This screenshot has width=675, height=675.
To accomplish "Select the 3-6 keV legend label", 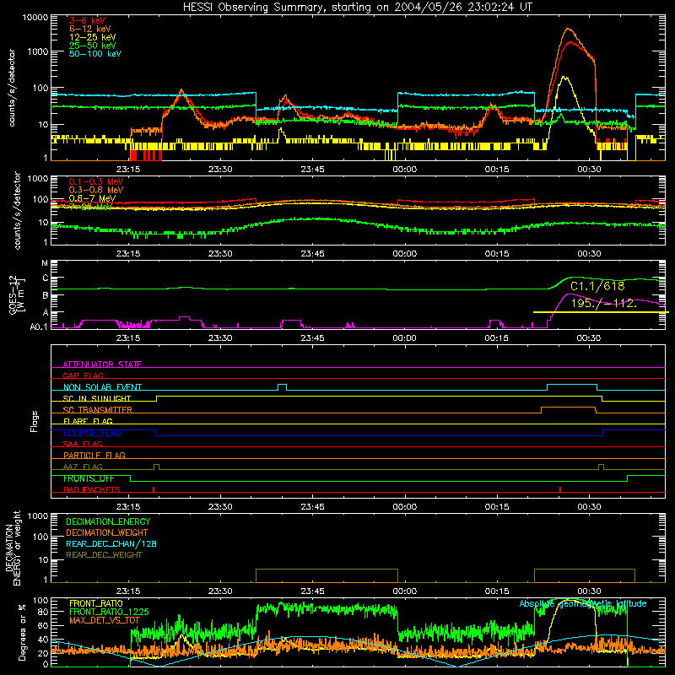I will 88,20.
